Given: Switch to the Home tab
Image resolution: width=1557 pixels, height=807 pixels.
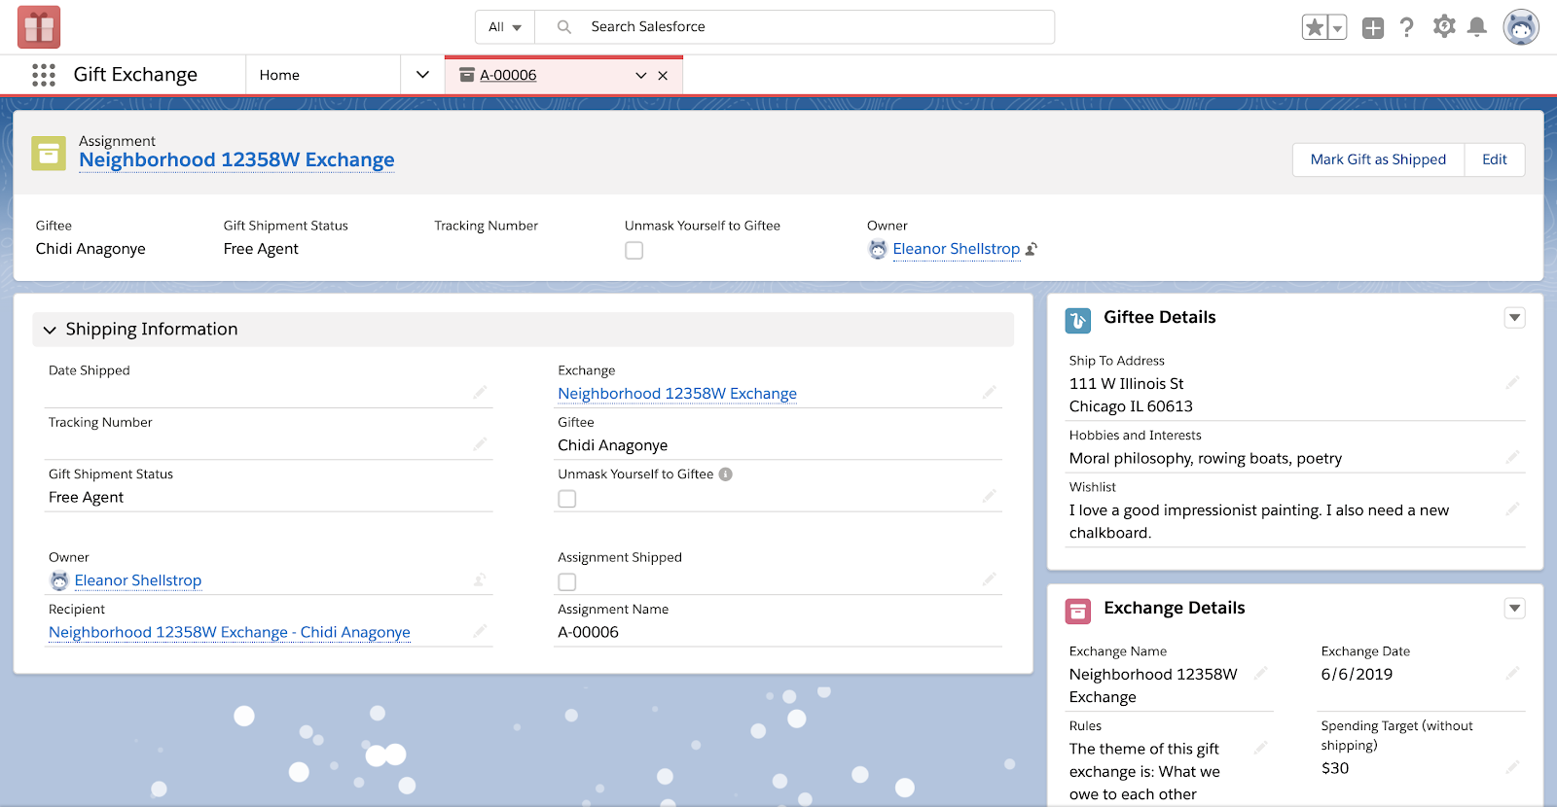Looking at the screenshot, I should (279, 75).
